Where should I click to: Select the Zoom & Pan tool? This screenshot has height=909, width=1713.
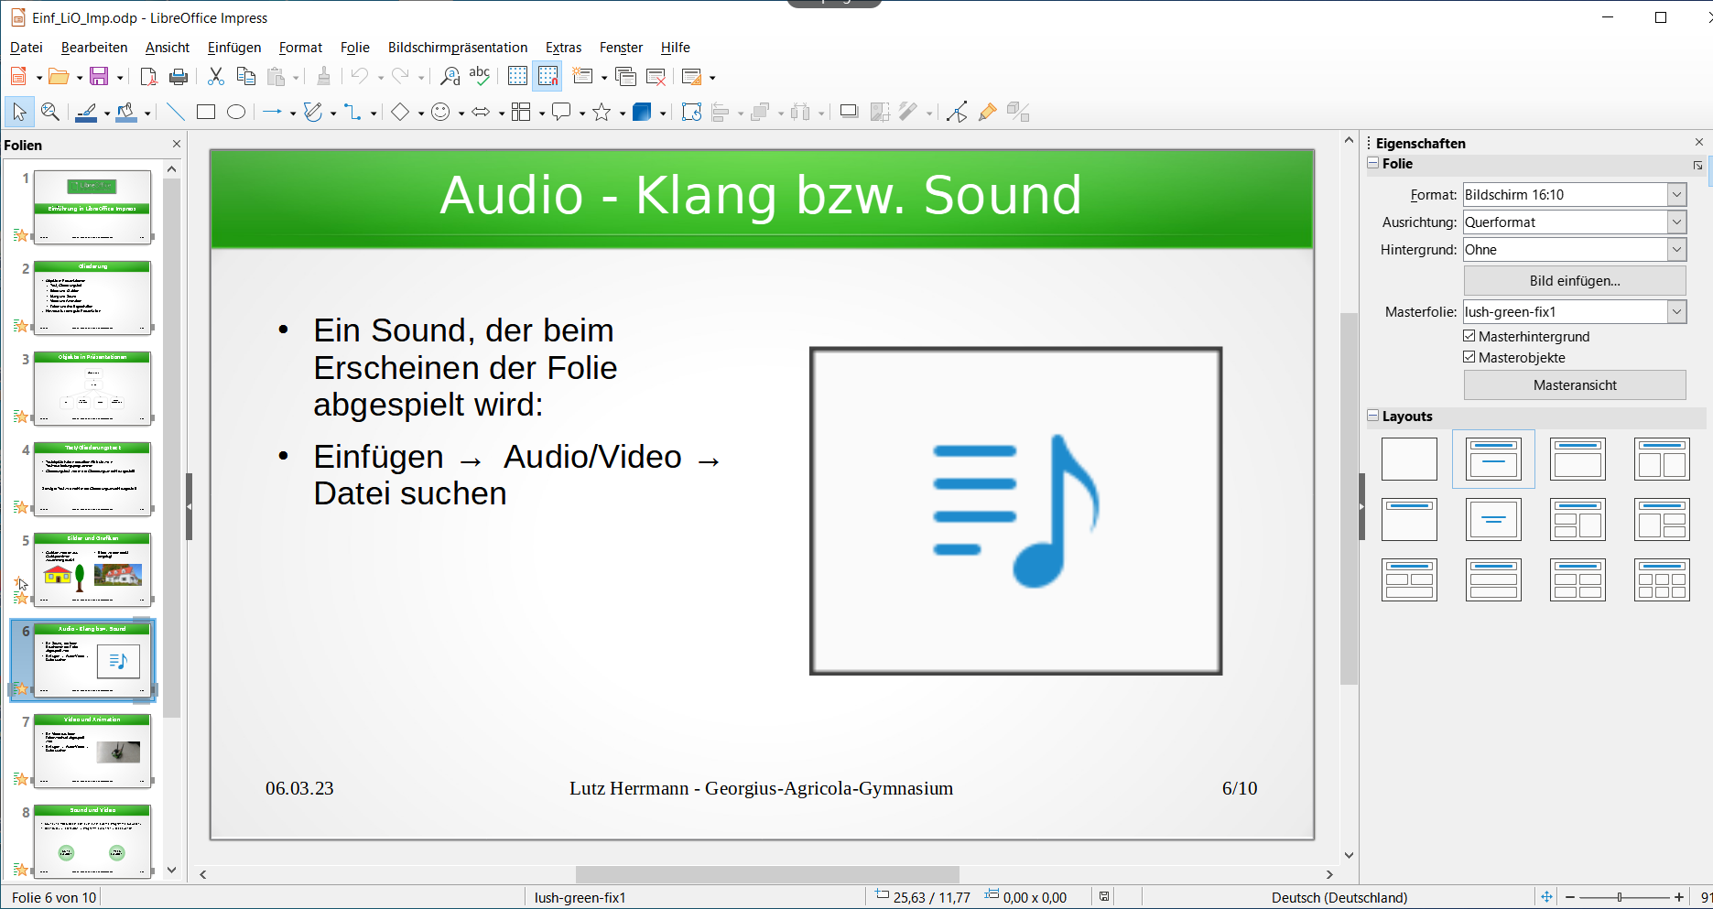pyautogui.click(x=50, y=112)
